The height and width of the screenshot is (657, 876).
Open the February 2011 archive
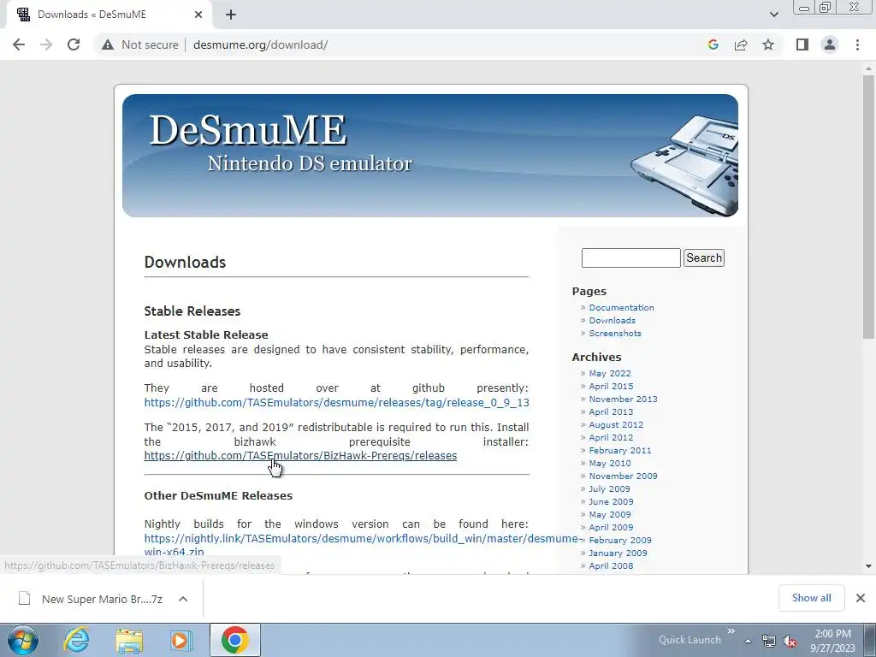point(619,451)
